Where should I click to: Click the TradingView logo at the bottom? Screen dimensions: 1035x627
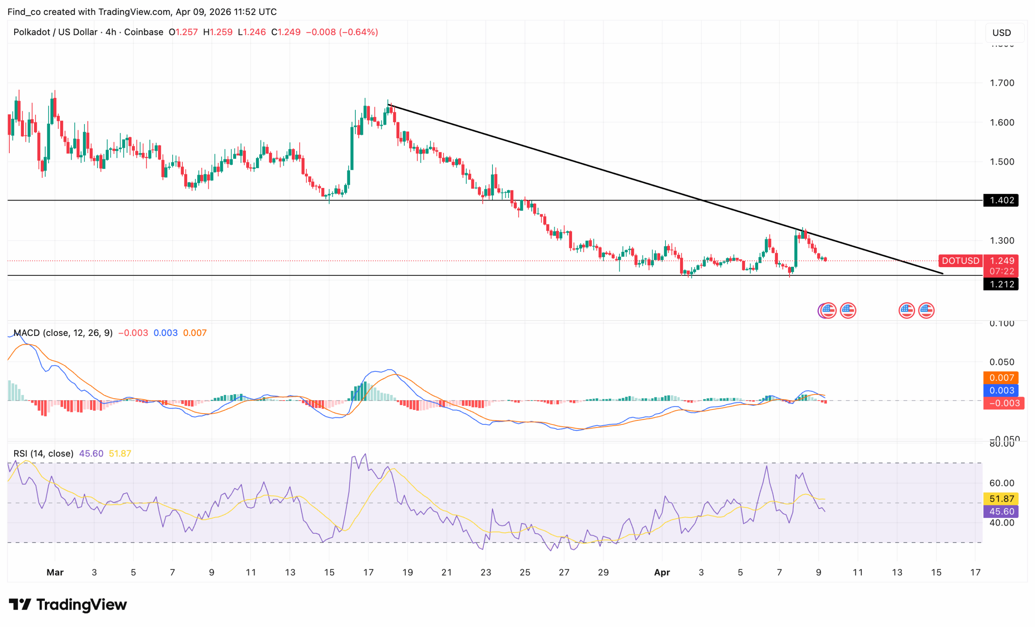coord(68,604)
